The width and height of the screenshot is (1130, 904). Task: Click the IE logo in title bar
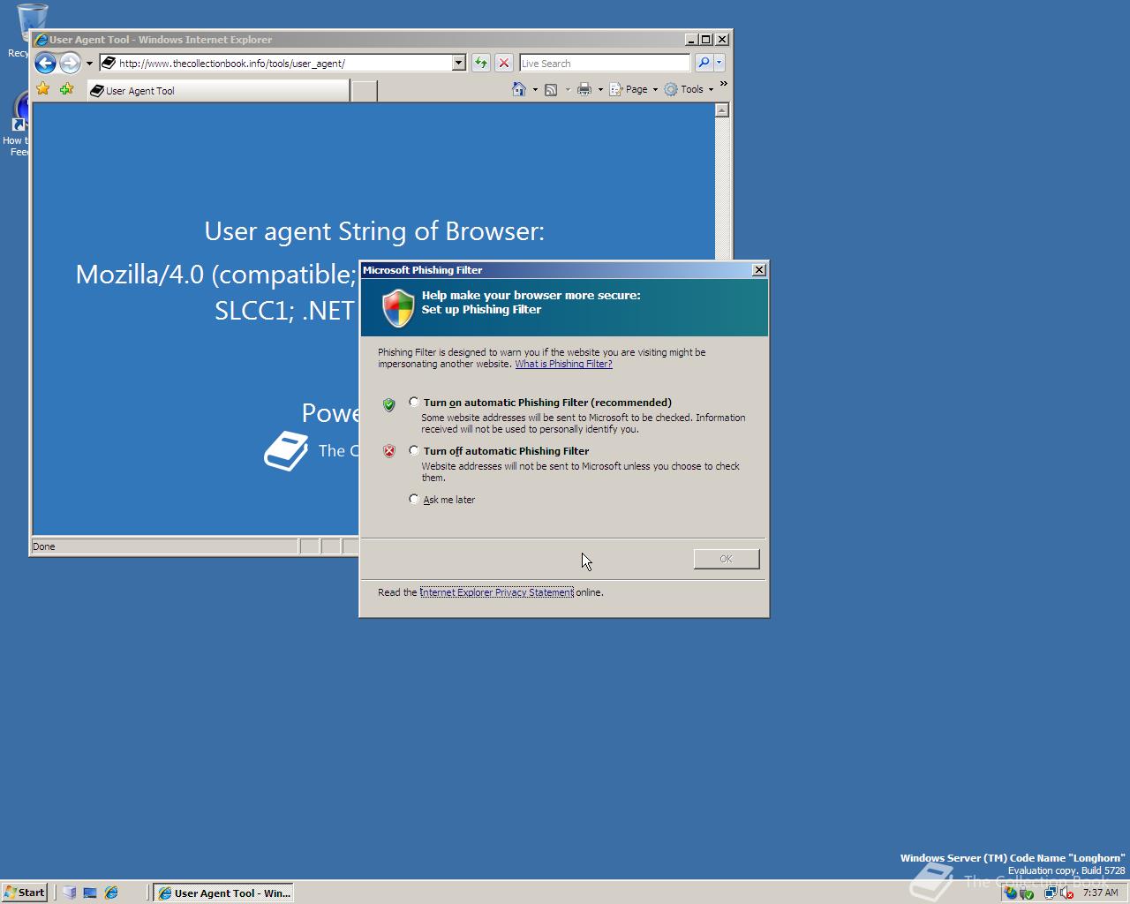41,39
